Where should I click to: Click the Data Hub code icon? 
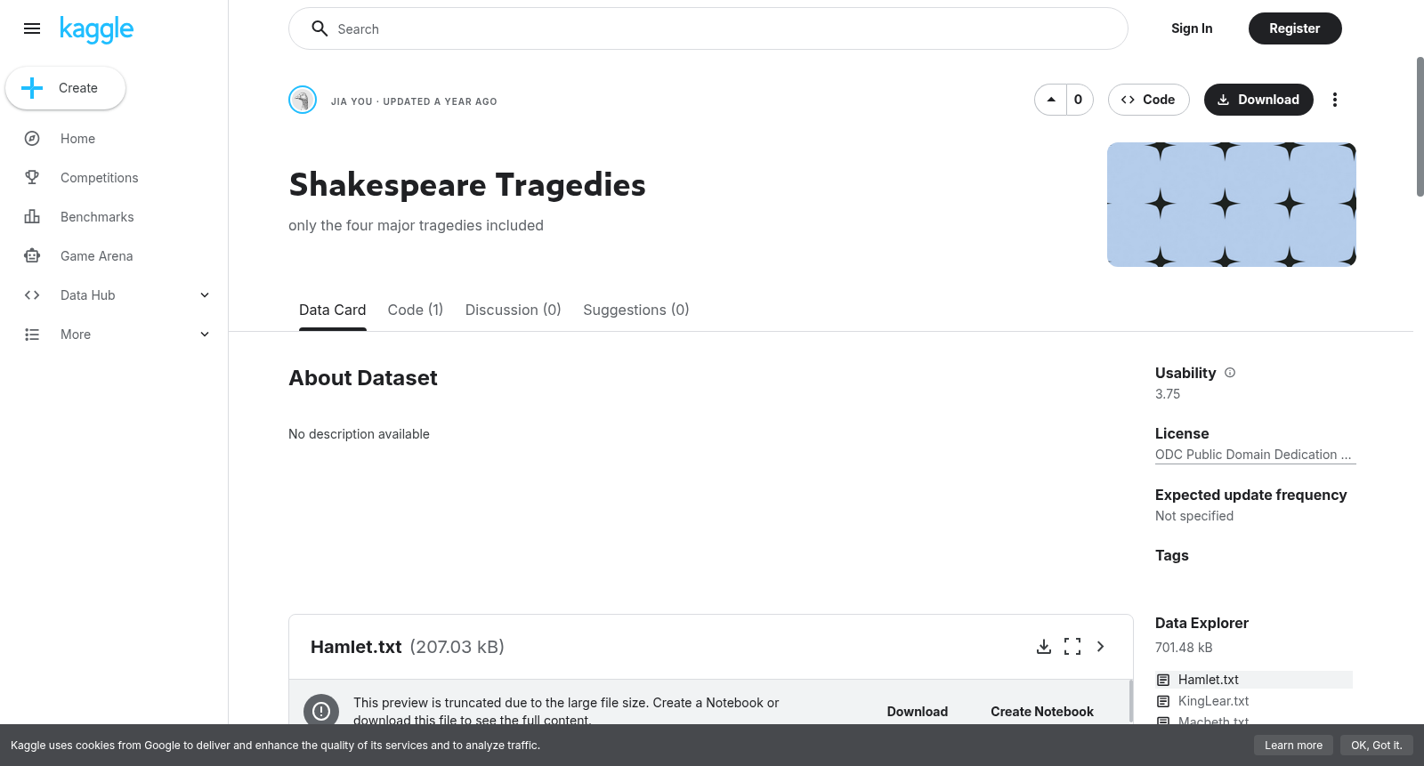[32, 295]
